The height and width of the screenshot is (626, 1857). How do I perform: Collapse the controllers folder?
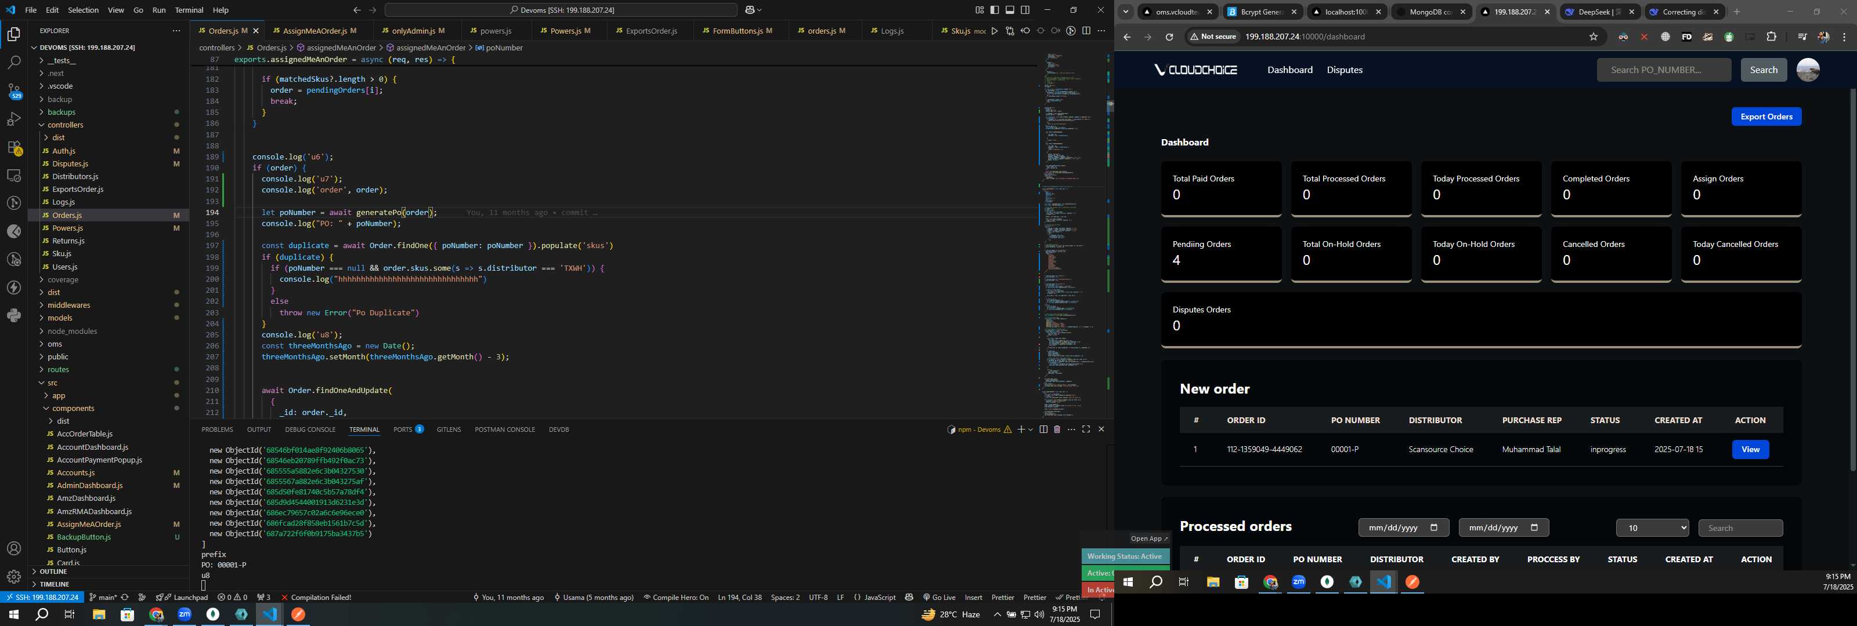[x=65, y=125]
